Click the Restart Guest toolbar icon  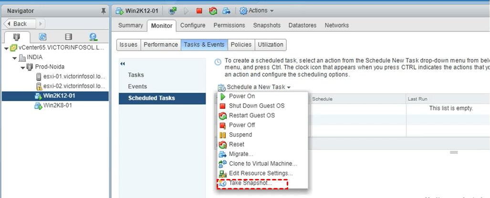(213, 11)
